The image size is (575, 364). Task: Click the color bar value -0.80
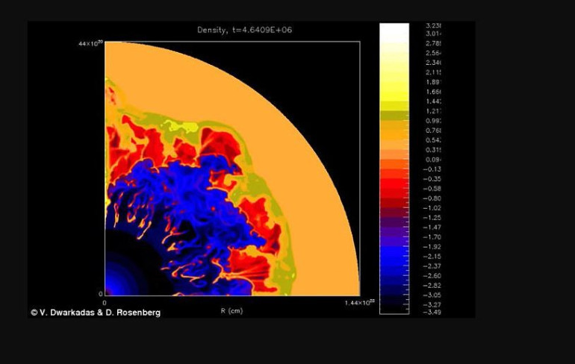pyautogui.click(x=432, y=198)
